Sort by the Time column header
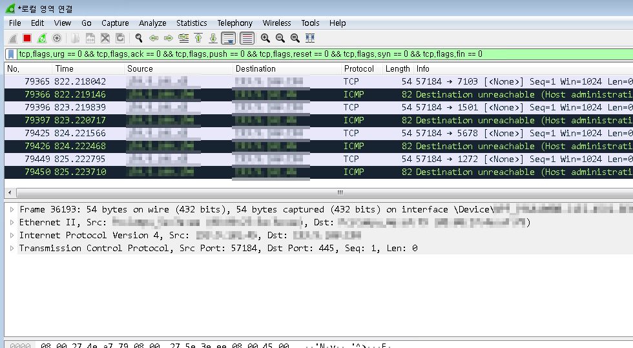The image size is (633, 348). tap(65, 69)
